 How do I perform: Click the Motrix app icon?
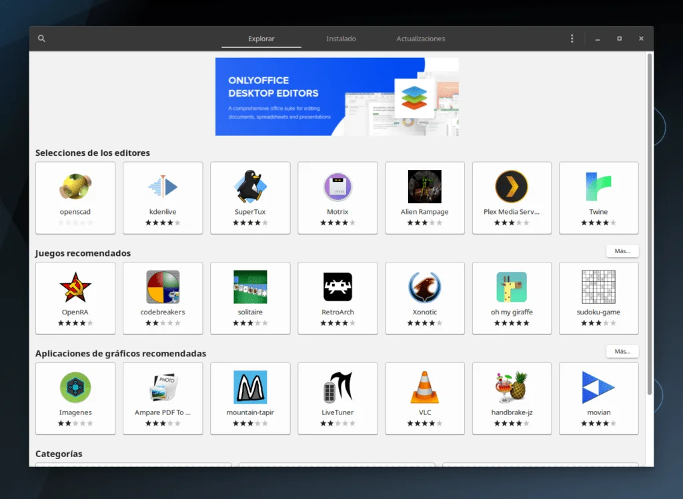click(x=337, y=187)
